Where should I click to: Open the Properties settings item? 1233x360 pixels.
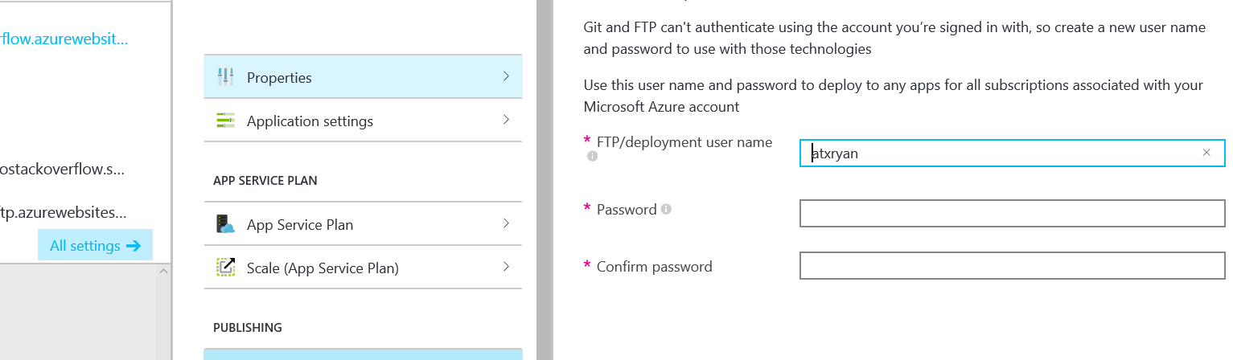coord(279,78)
